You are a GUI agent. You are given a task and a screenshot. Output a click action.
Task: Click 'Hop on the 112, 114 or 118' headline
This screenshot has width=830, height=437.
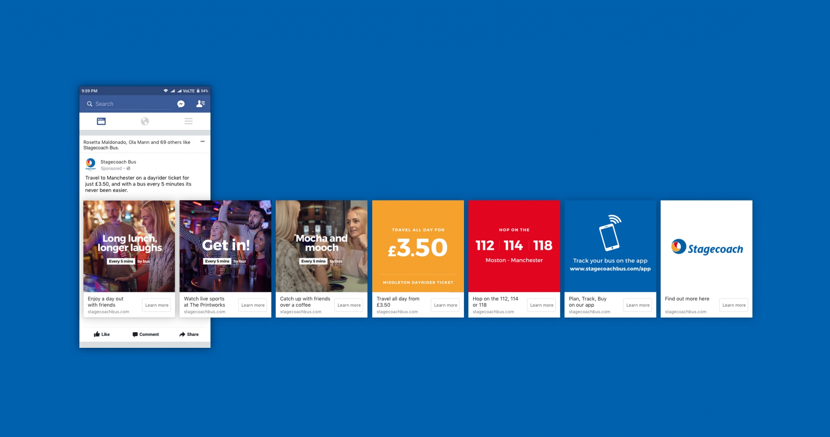[x=496, y=302]
